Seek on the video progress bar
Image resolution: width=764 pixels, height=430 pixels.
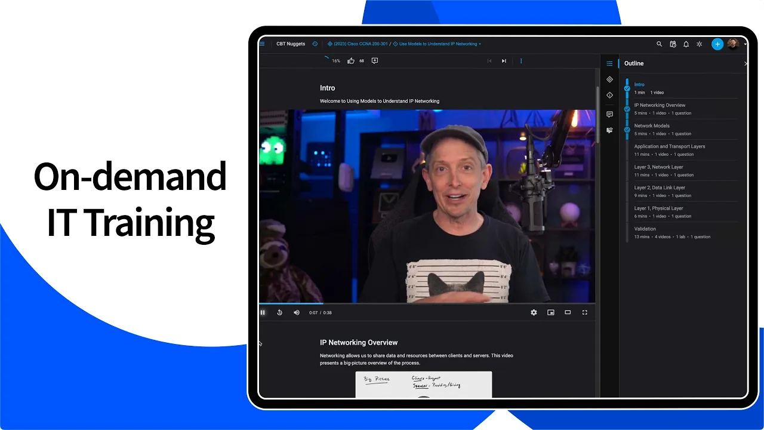(x=427, y=303)
